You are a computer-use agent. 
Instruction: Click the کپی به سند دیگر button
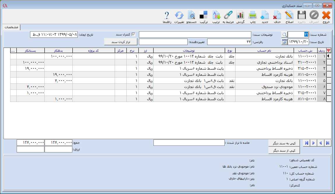click(284, 143)
